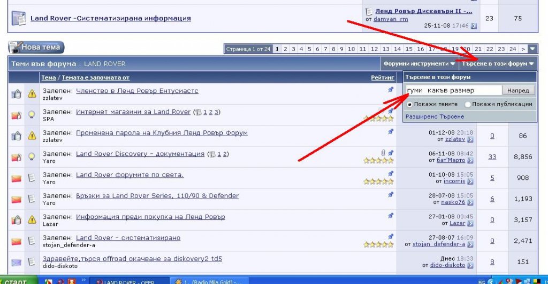This screenshot has width=548, height=284.
Task: Open profile of zzlatev last poster
Action: click(455, 139)
